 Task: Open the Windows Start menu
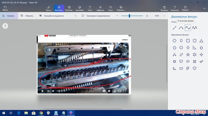[x=4, y=113]
